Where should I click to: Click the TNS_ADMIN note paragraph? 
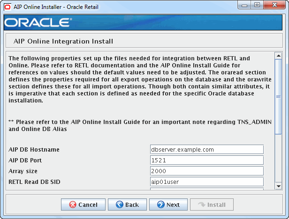click(140, 125)
